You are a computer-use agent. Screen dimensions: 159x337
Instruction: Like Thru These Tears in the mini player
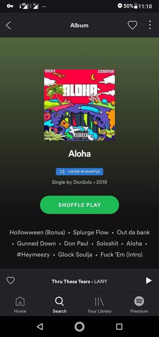(11, 280)
